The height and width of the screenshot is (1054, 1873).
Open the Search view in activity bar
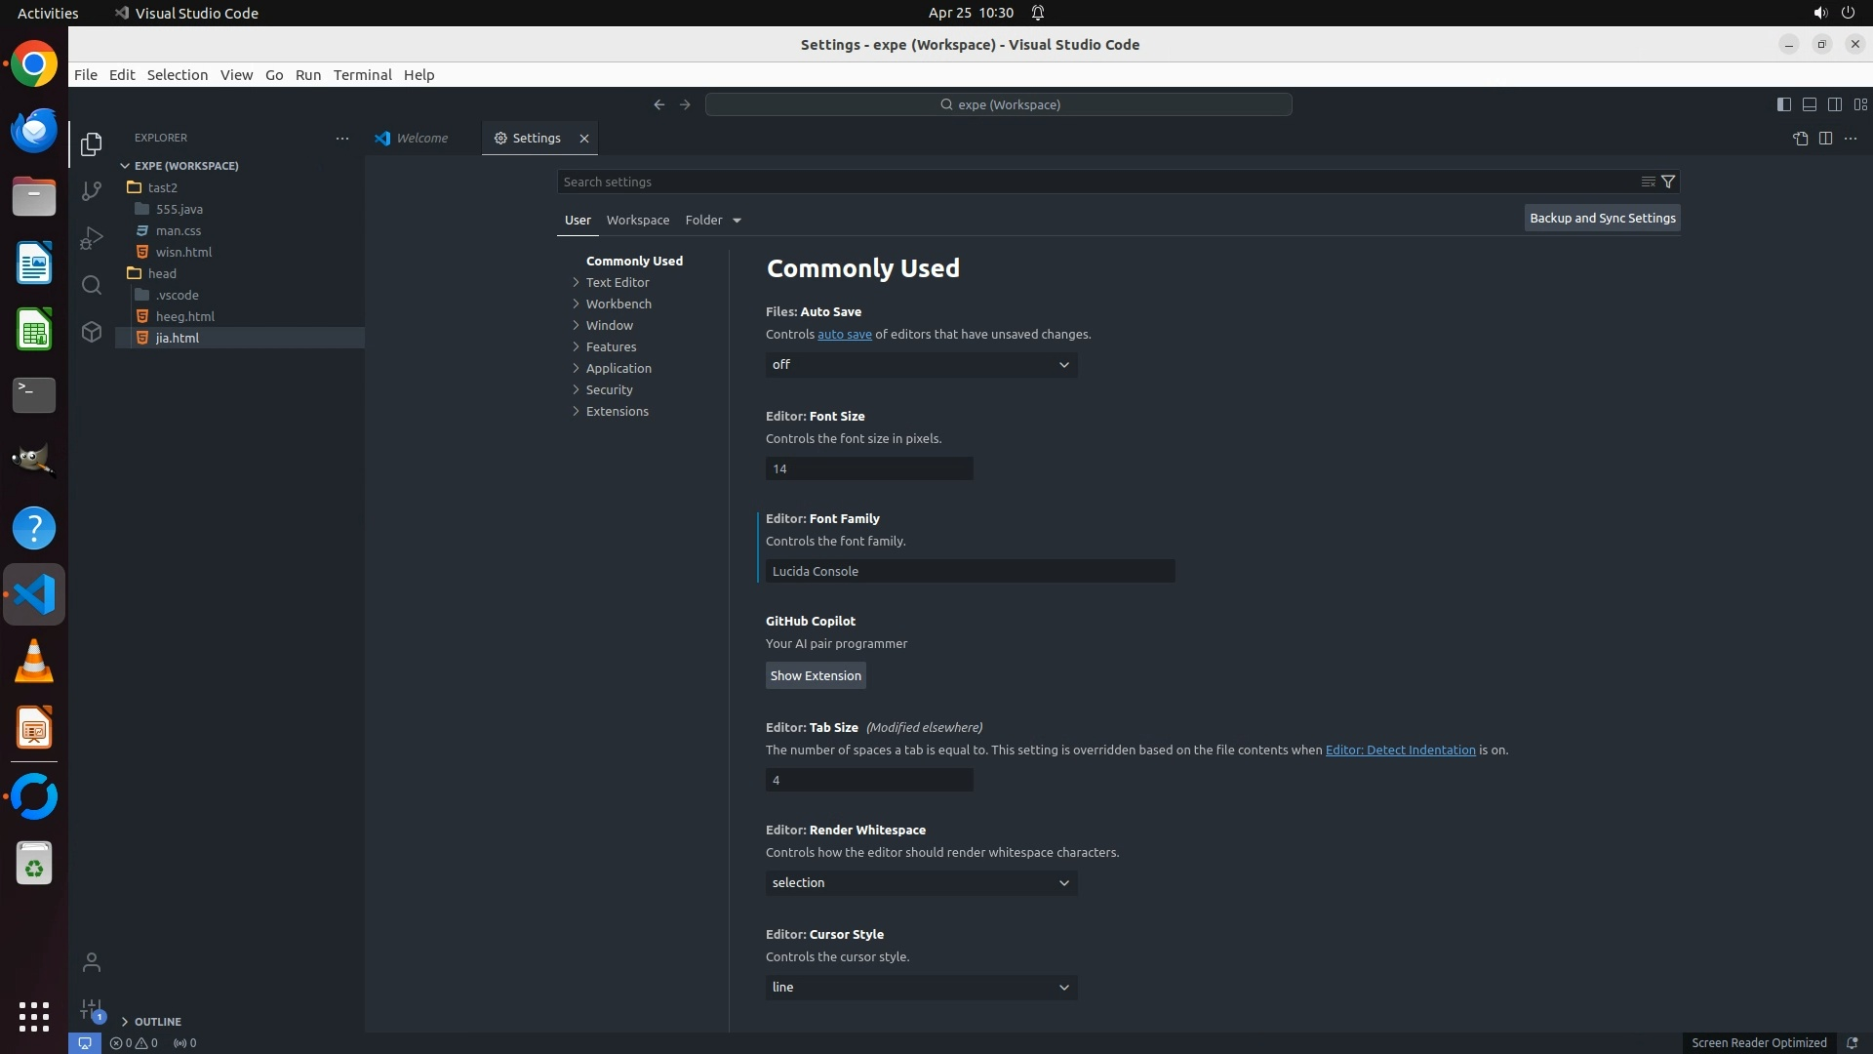click(92, 285)
